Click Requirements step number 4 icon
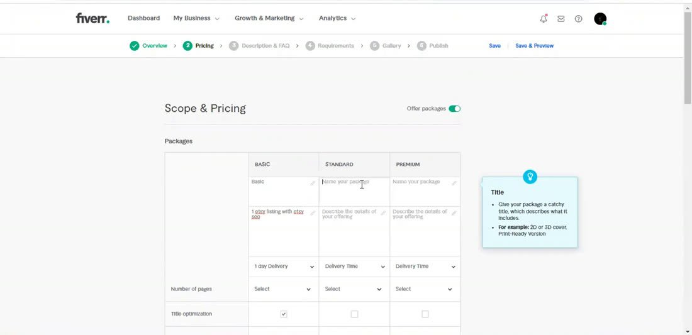The height and width of the screenshot is (335, 692). click(310, 46)
